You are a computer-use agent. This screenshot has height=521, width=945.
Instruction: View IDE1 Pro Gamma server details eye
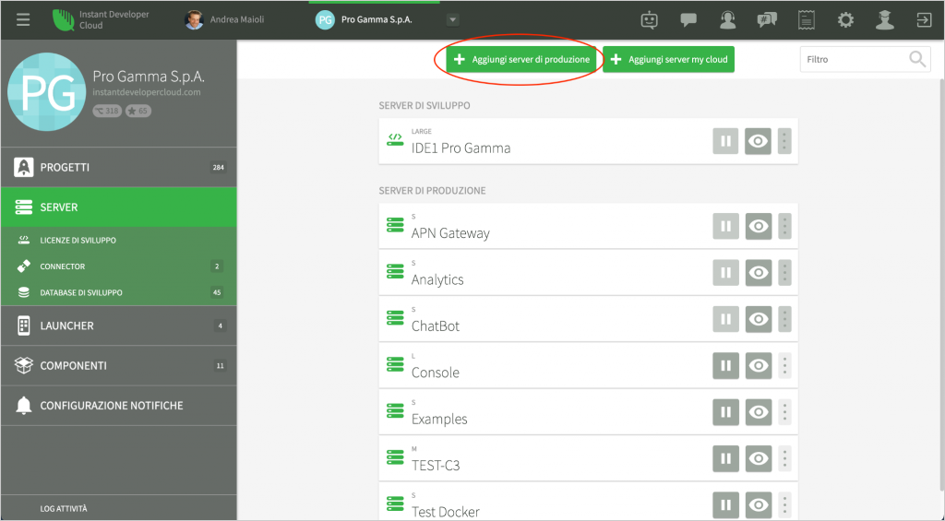click(759, 141)
